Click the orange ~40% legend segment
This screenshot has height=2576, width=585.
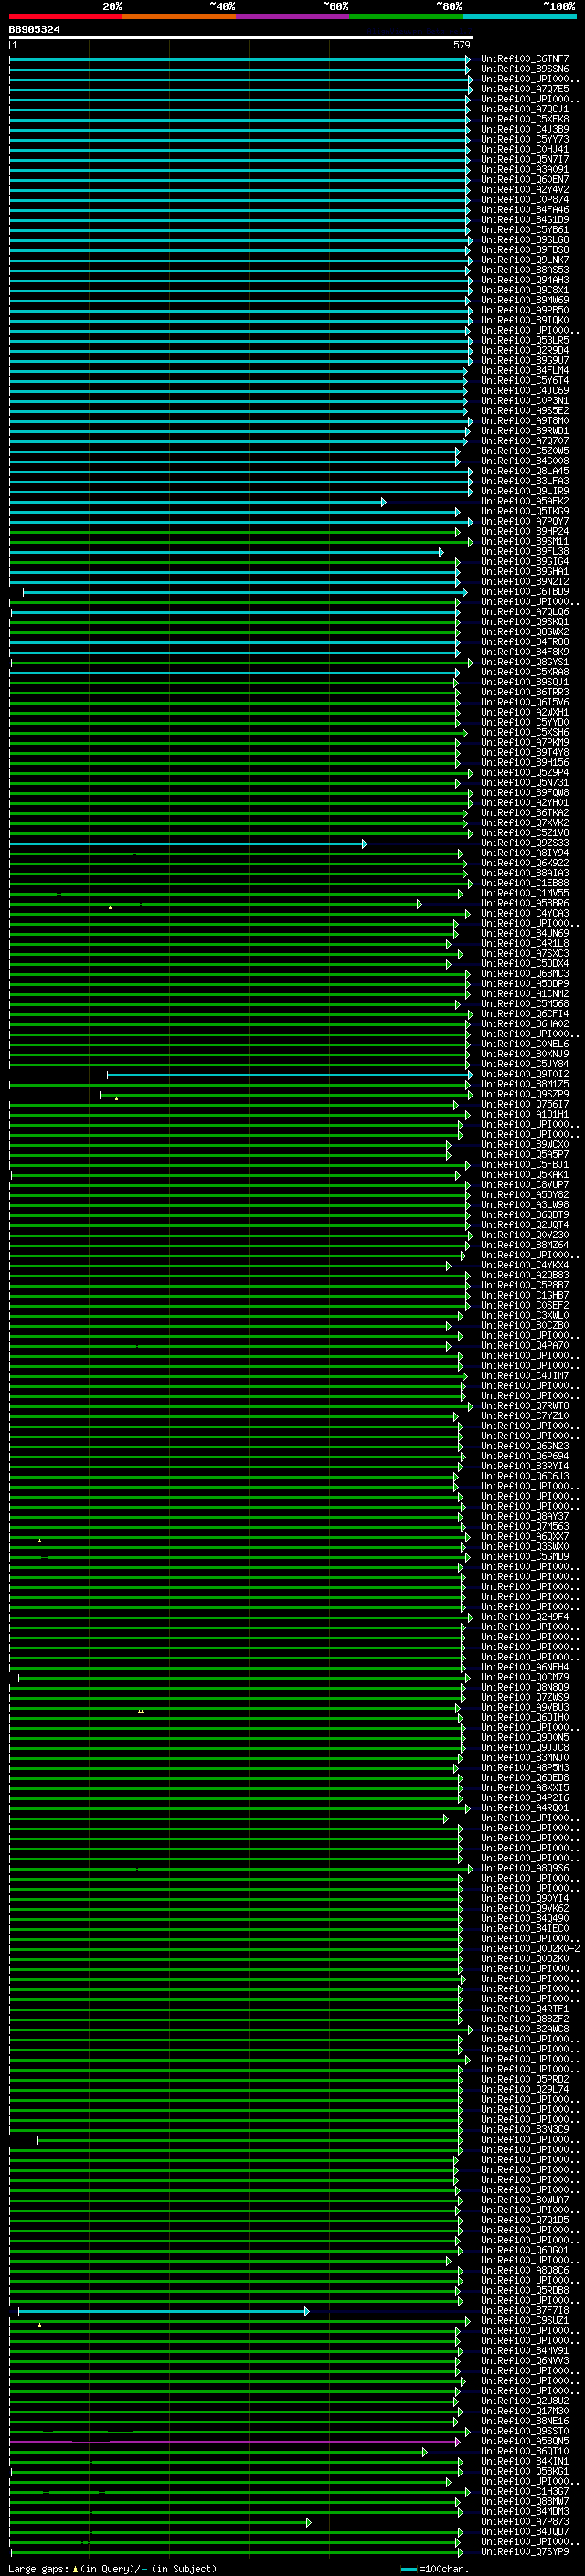(179, 16)
